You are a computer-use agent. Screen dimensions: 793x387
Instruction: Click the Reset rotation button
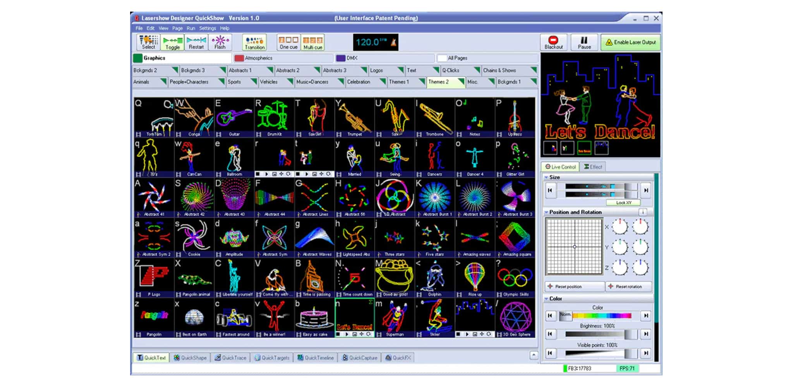coord(628,287)
